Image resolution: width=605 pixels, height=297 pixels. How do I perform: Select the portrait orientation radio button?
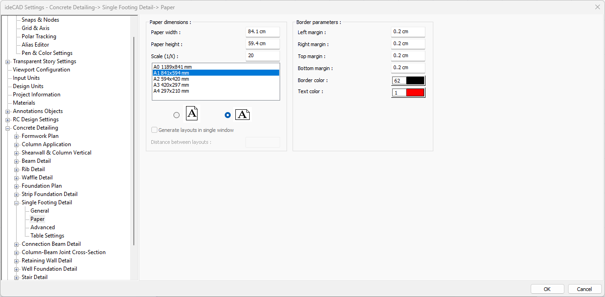[x=176, y=115]
